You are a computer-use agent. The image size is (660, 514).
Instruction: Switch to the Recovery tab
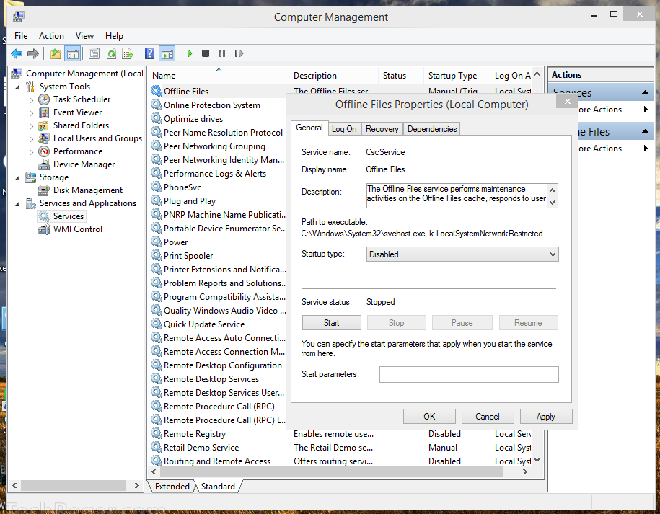point(382,129)
